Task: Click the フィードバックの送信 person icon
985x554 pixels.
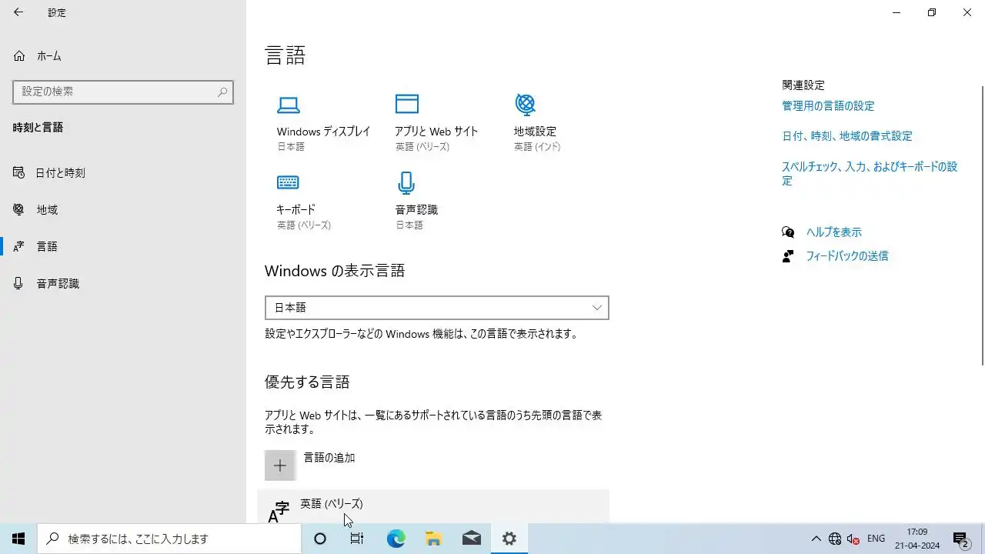Action: (788, 256)
